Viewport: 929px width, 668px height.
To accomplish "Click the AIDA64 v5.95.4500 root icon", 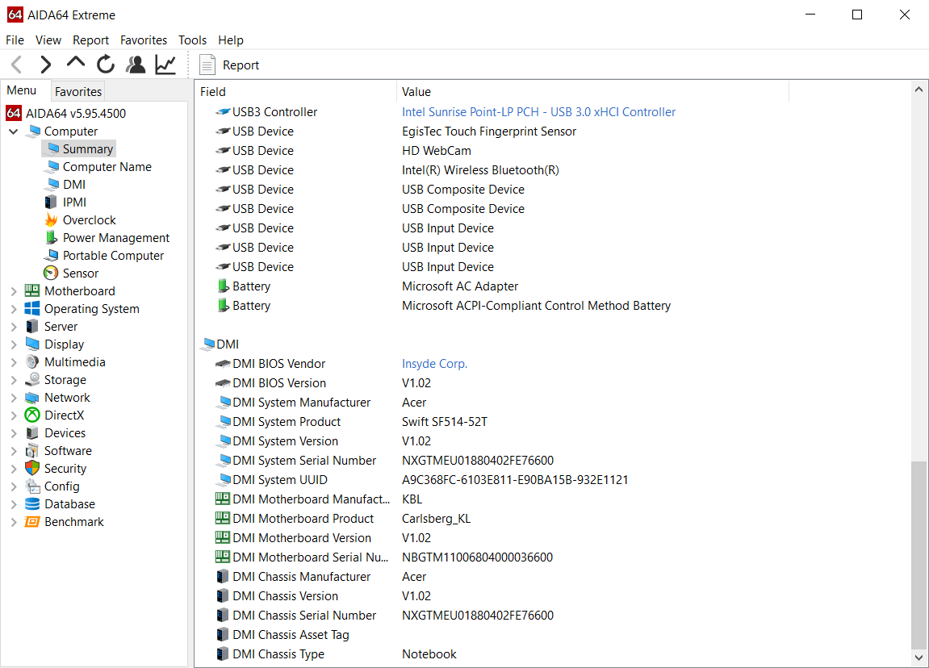I will coord(14,112).
